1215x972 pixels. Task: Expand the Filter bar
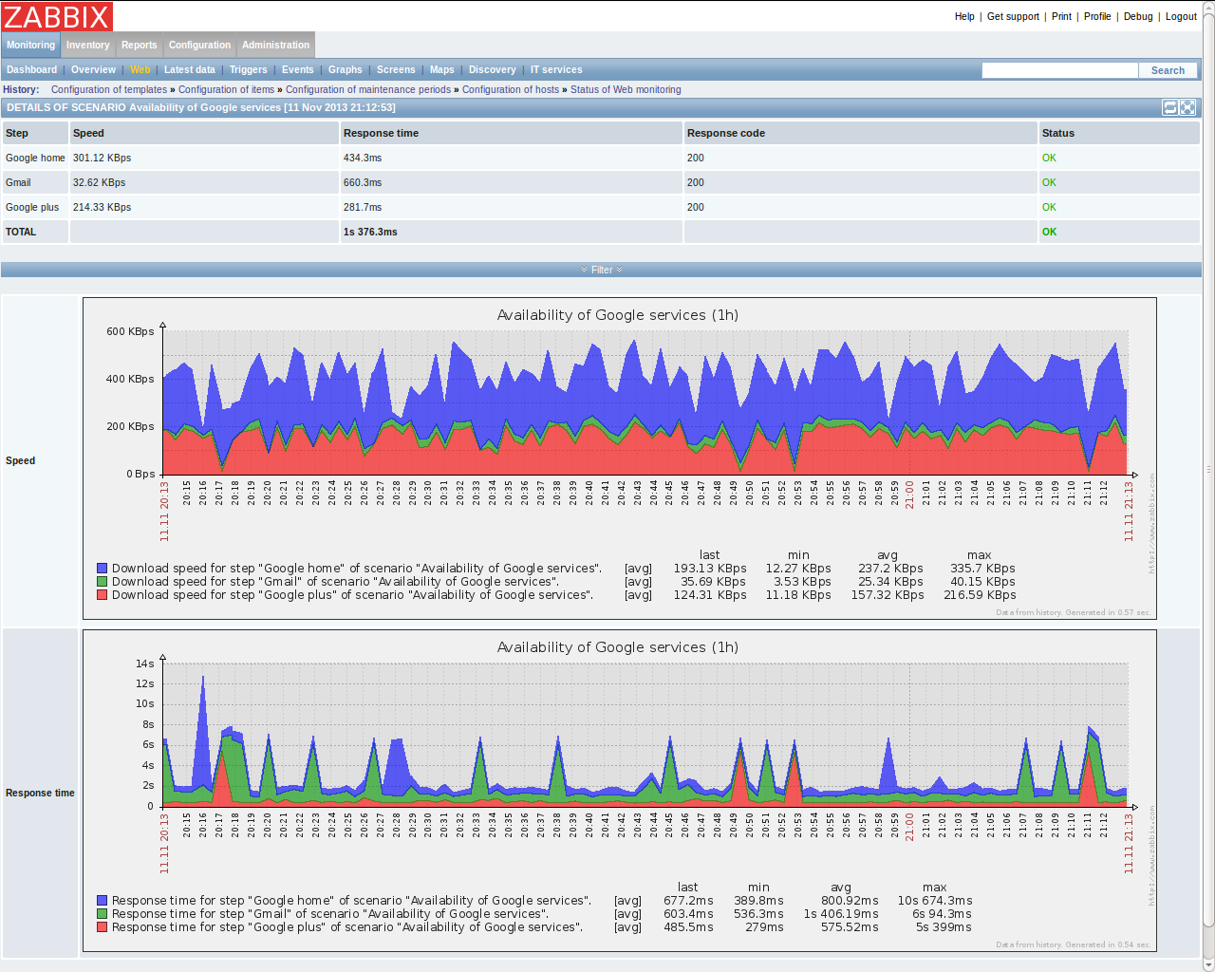pos(602,271)
